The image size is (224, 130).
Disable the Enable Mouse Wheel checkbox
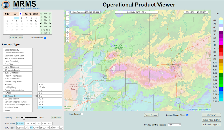(x=187, y=115)
